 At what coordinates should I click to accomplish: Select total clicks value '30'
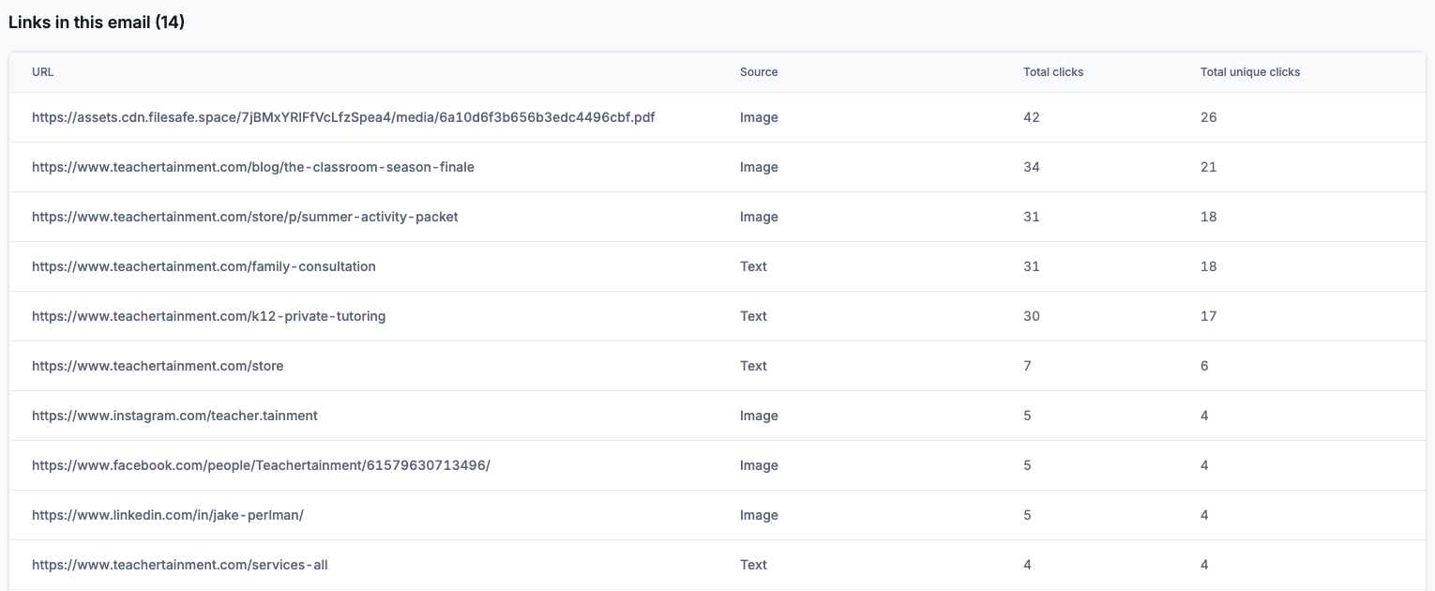coord(1032,316)
